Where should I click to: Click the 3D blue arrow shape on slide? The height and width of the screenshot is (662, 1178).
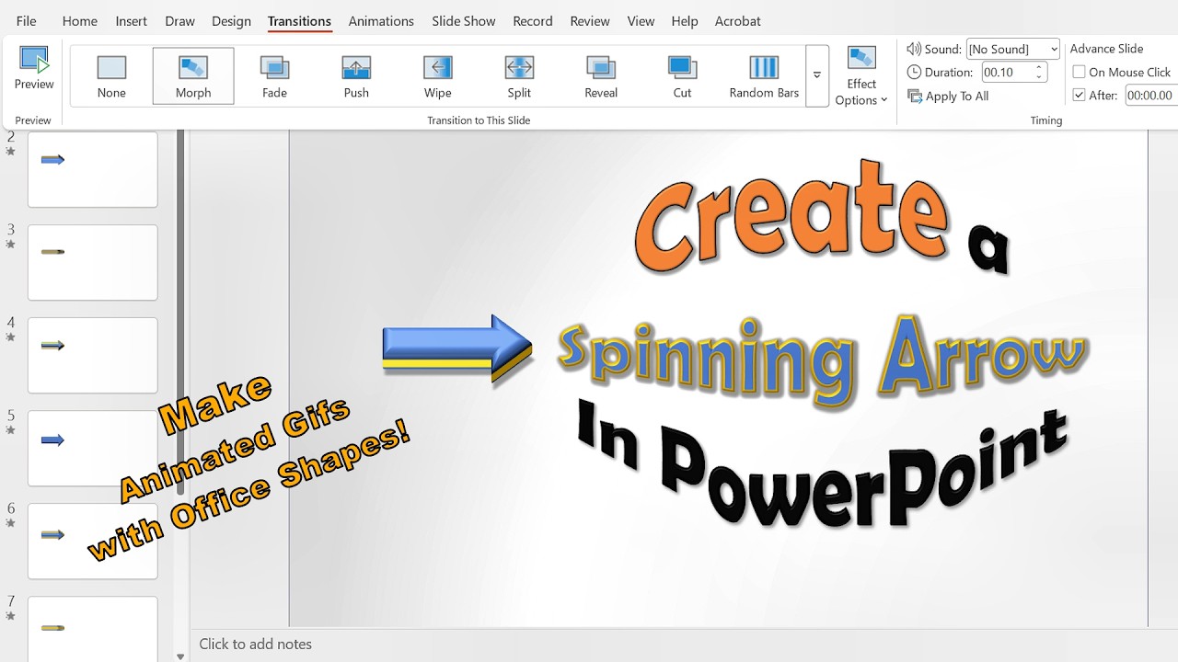[x=457, y=348]
